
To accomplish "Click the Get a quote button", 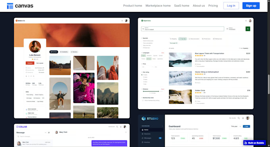I will (40, 63).
